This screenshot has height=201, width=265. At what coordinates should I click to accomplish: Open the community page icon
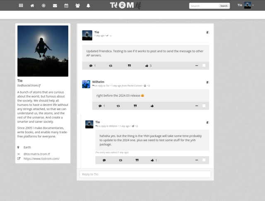coord(43,5)
